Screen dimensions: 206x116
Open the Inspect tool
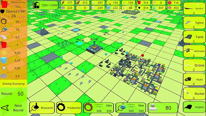click(194, 107)
